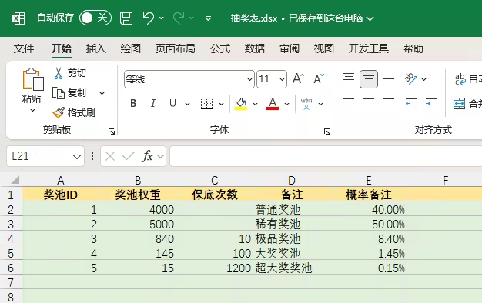
Task: Apply cell borders with the borders icon
Action: tap(206, 104)
